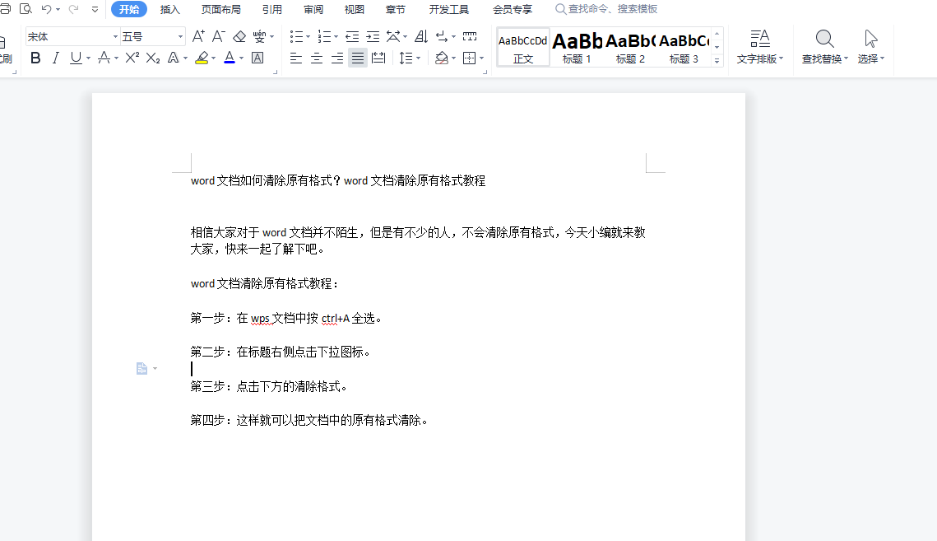Click the superscript X² icon
The width and height of the screenshot is (937, 541).
point(132,58)
